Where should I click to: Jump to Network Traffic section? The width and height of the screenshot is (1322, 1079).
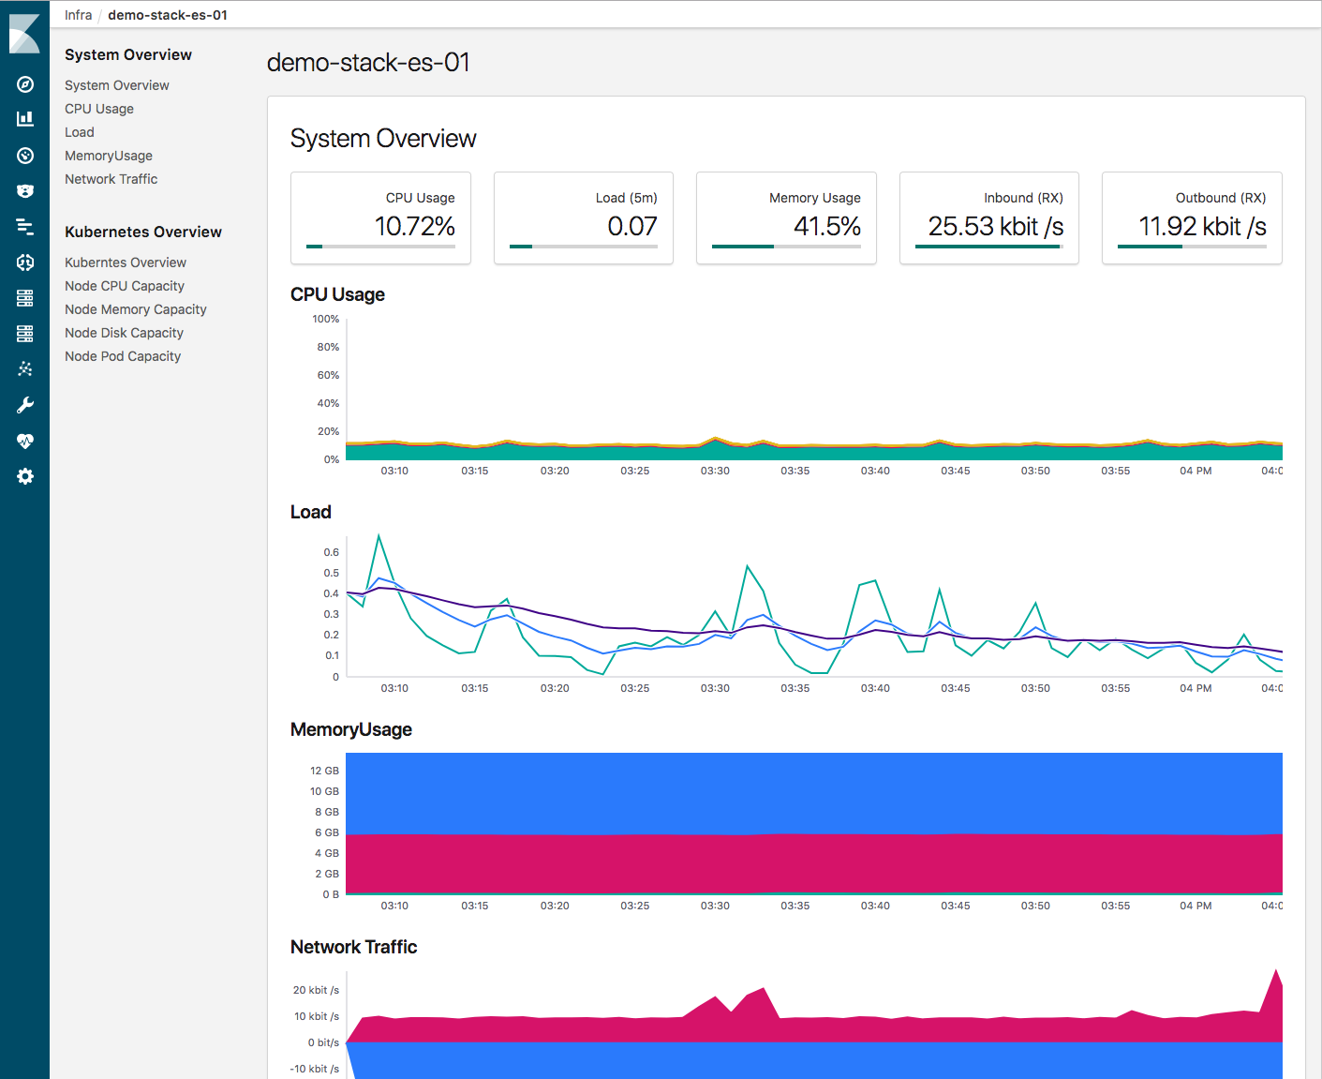point(111,179)
